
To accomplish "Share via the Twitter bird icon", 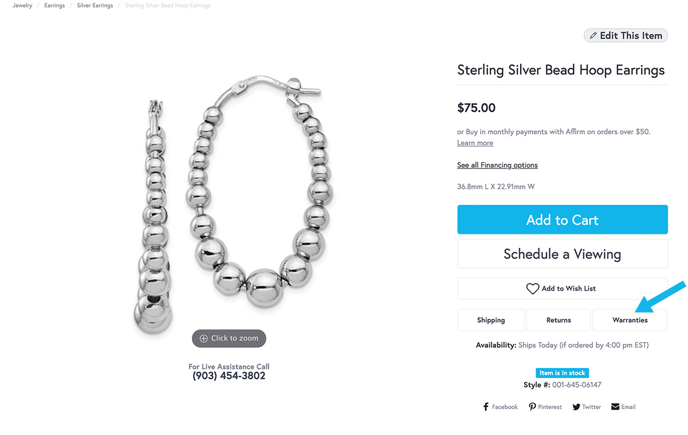I will pos(576,407).
